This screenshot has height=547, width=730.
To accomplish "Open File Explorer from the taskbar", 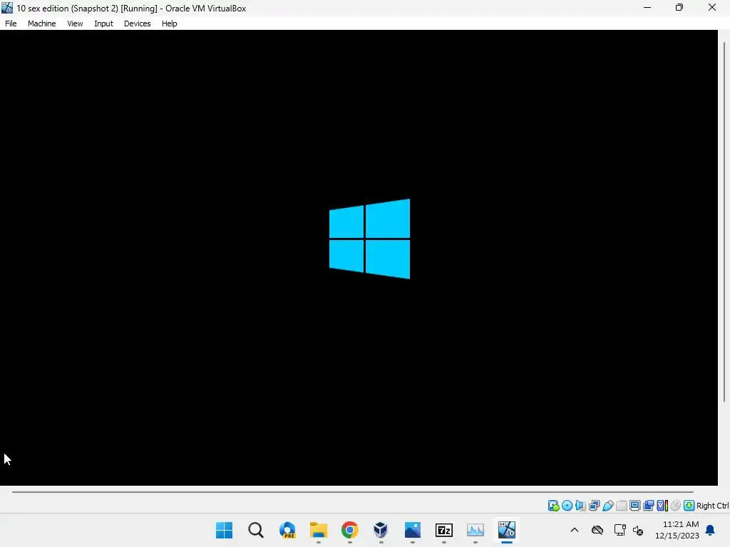I will [x=319, y=530].
